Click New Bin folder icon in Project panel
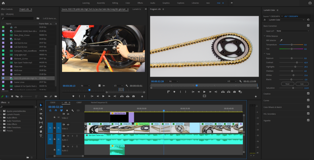The width and height of the screenshot is (314, 160). pos(56,96)
